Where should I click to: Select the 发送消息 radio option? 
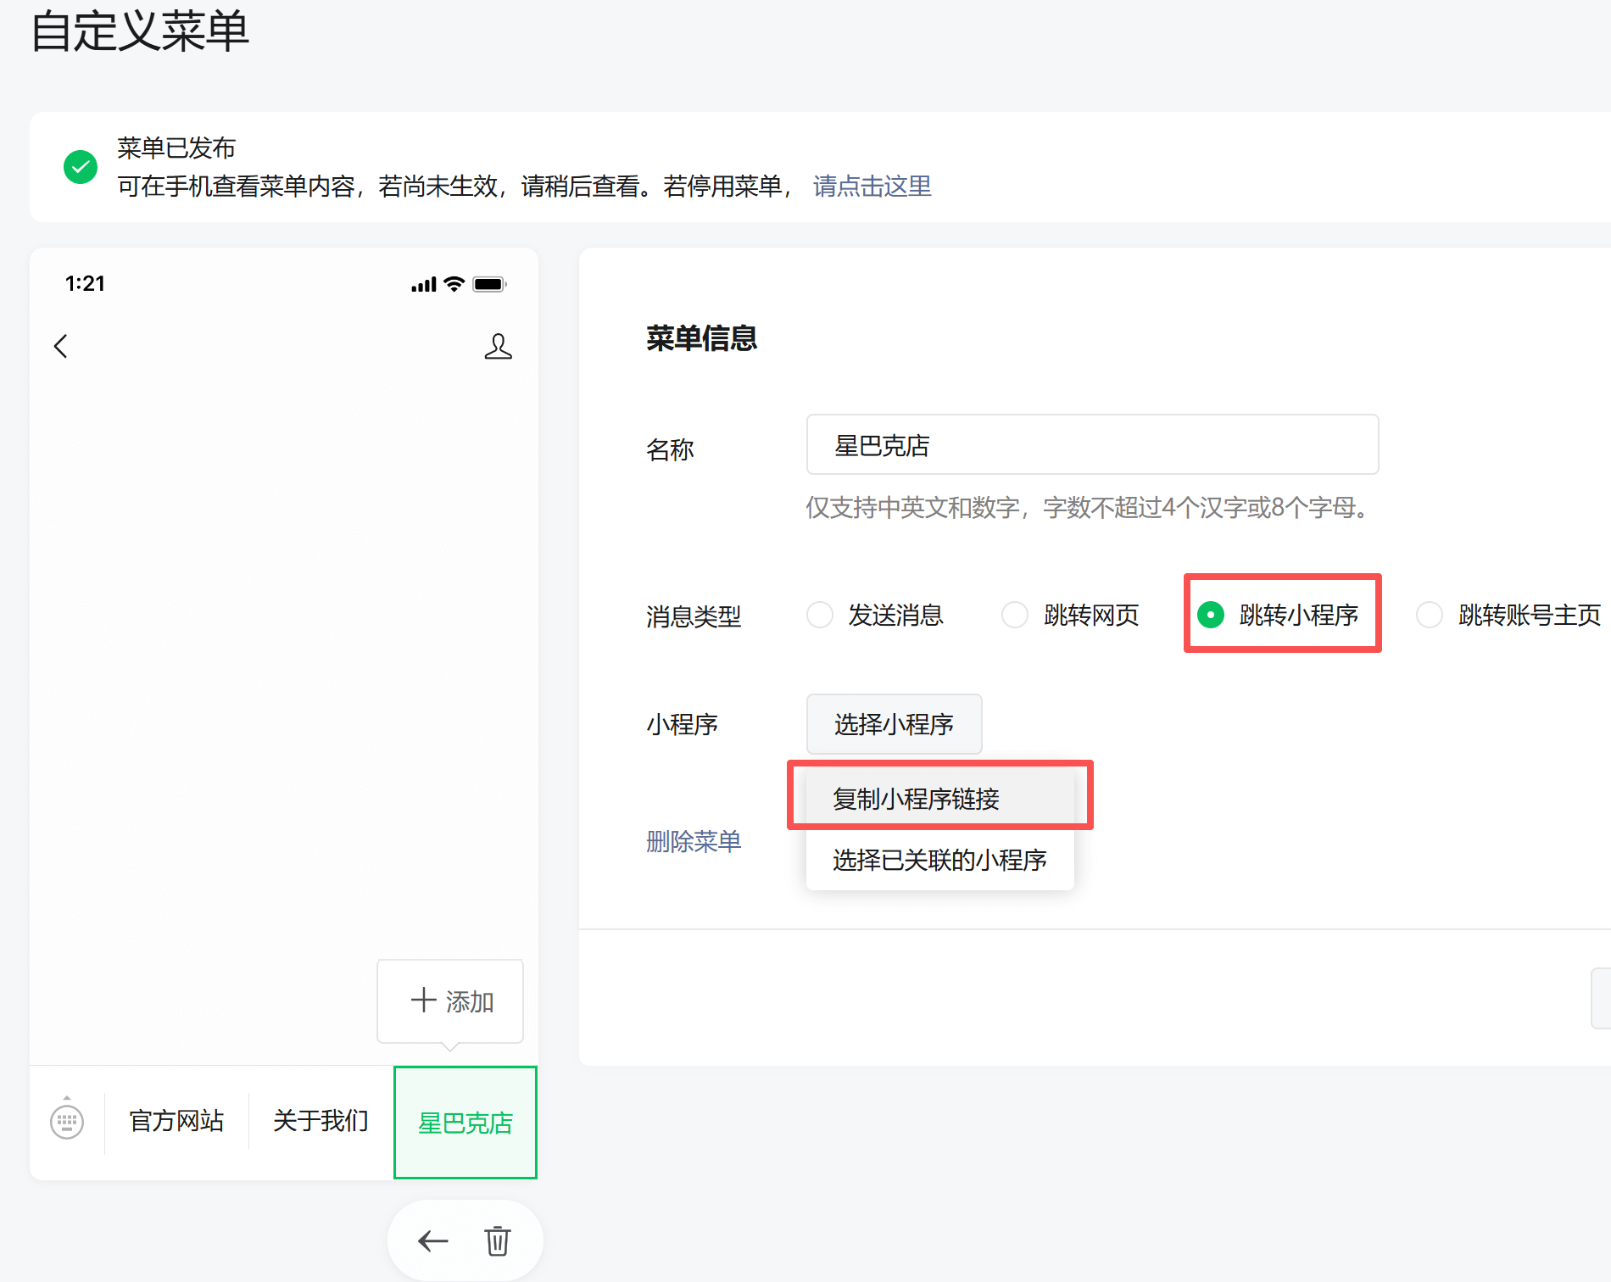click(820, 615)
